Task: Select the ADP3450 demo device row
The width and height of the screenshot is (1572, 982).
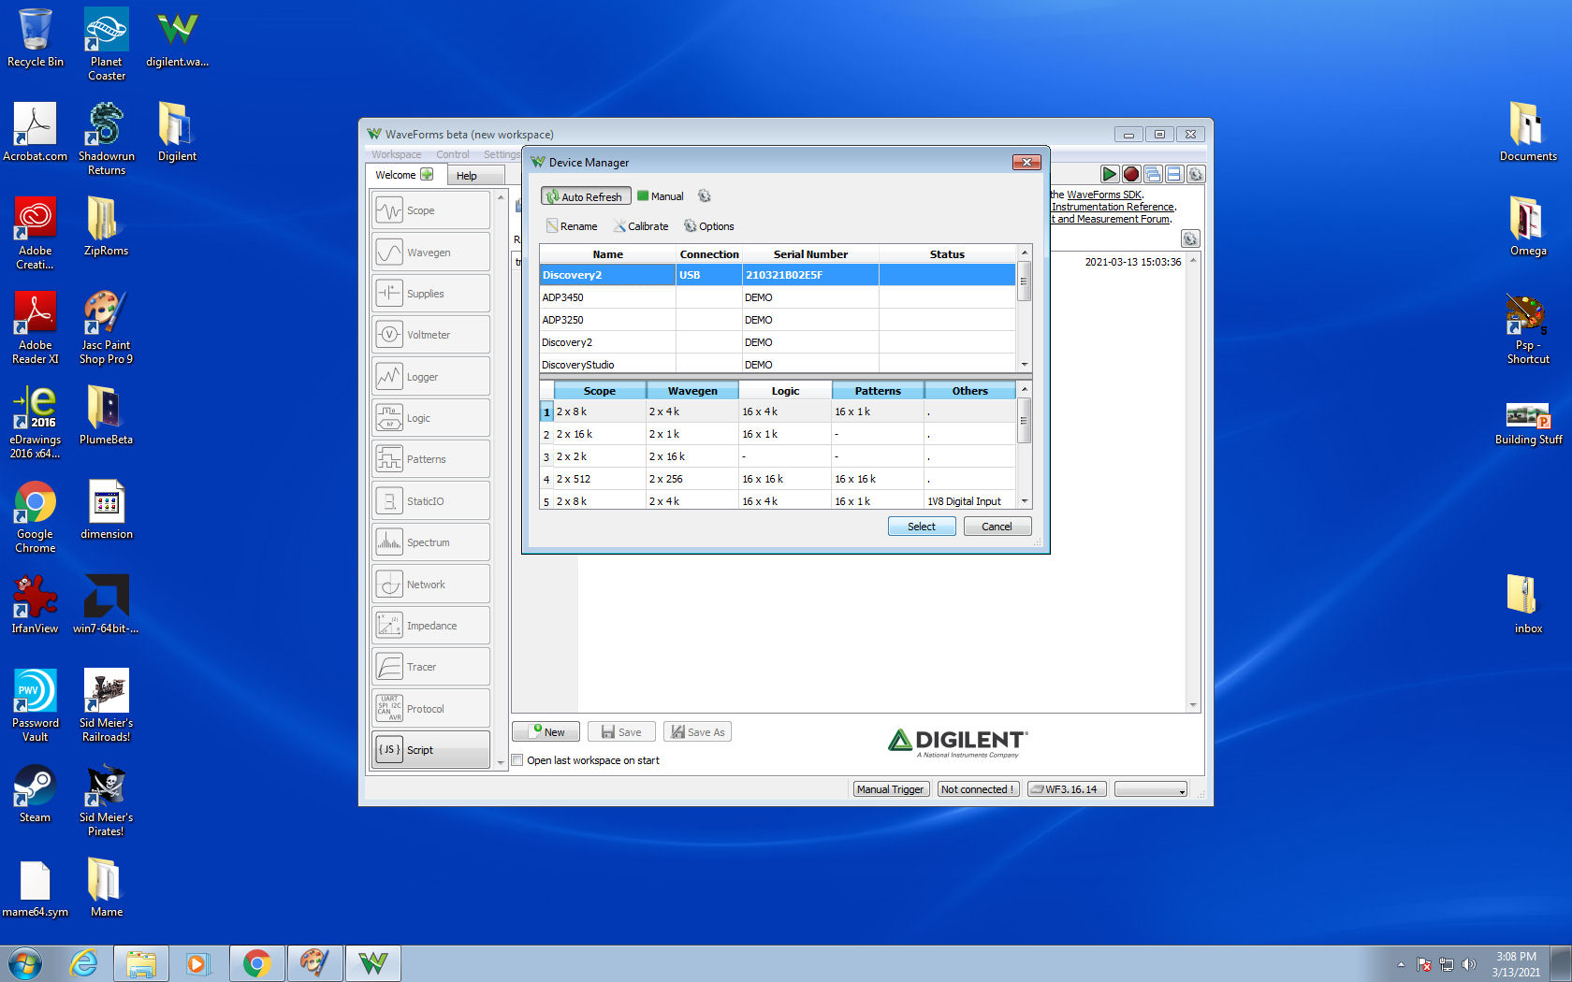Action: coord(778,297)
